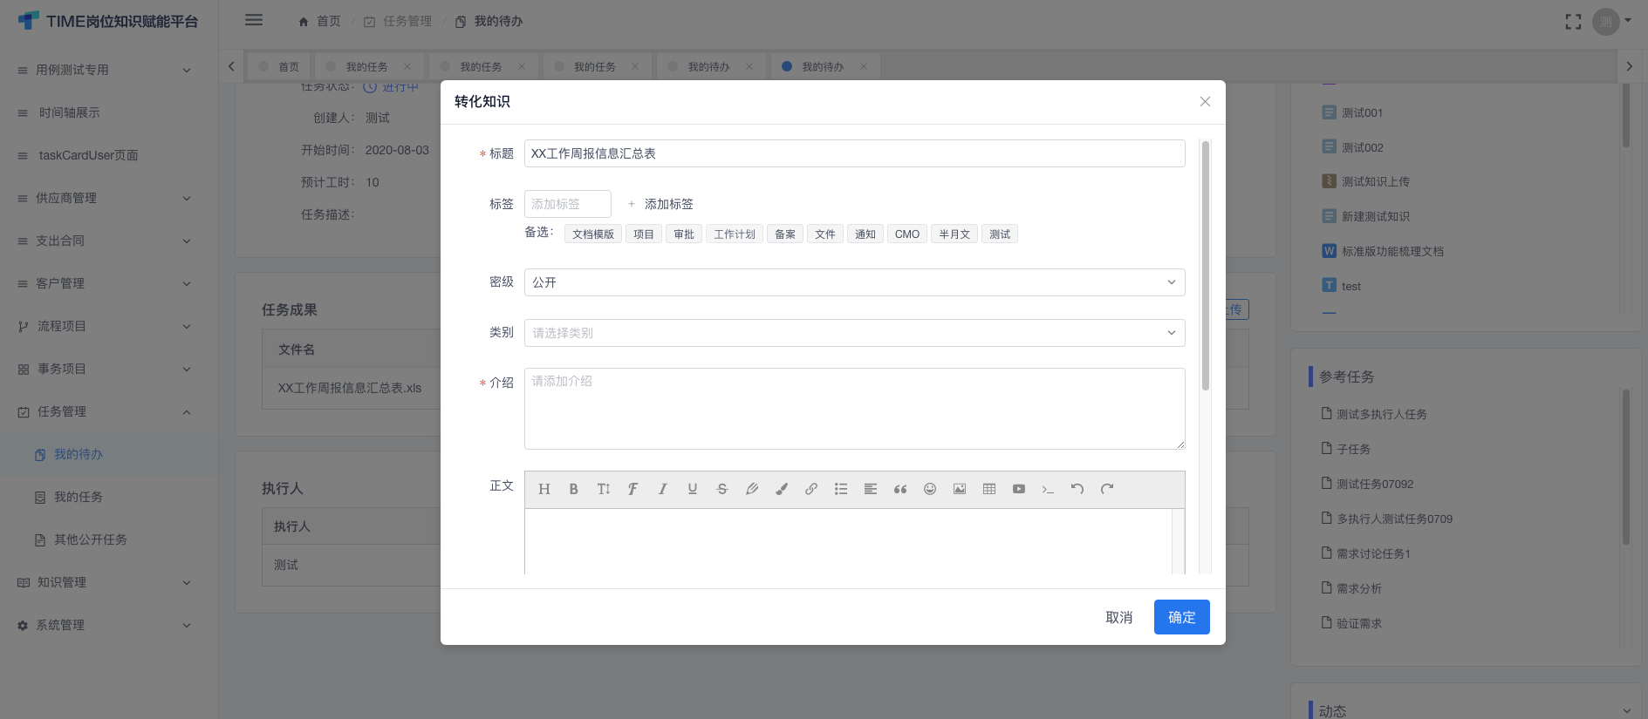Open text color pencil tool
Screen dimensions: 1648x719
752,489
